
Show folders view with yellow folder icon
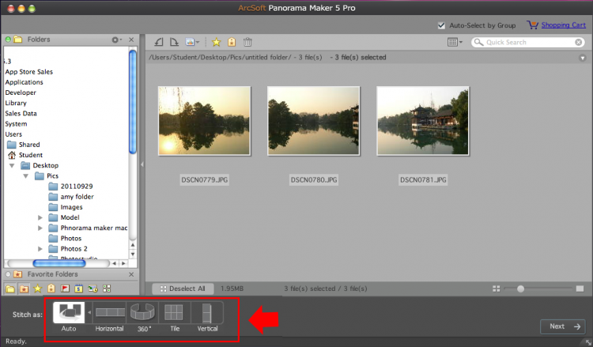click(10, 289)
